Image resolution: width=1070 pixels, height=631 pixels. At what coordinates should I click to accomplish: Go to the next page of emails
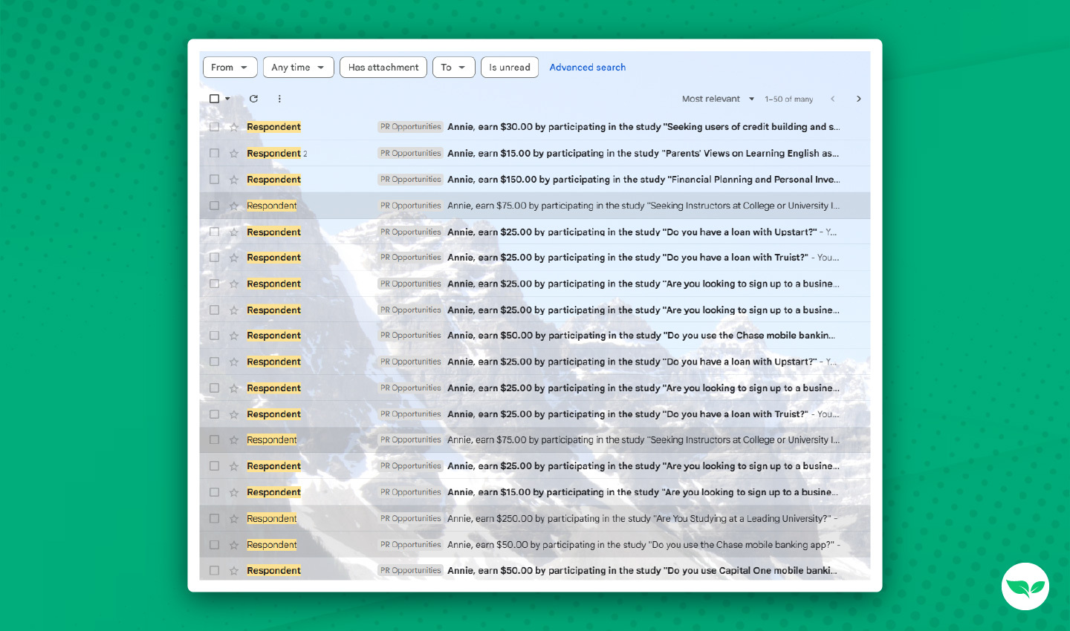point(858,99)
